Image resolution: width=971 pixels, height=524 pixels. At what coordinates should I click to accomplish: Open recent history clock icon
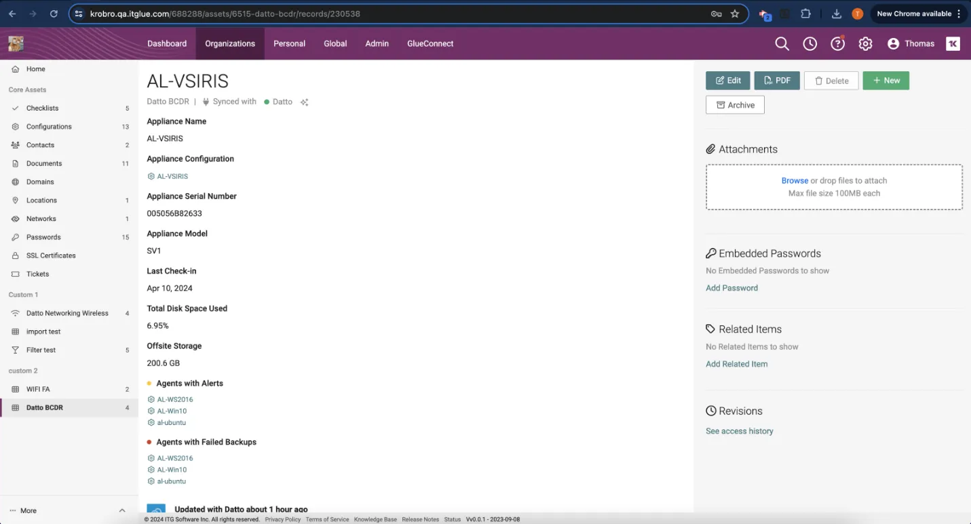[810, 43]
